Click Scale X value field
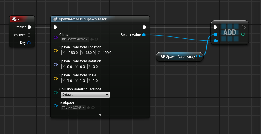261x134 pixels. (67, 81)
